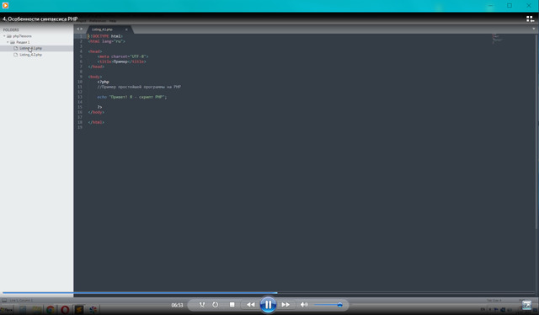This screenshot has width=539, height=315.
Task: Open the File Explorer taskbar icon
Action: (37, 310)
